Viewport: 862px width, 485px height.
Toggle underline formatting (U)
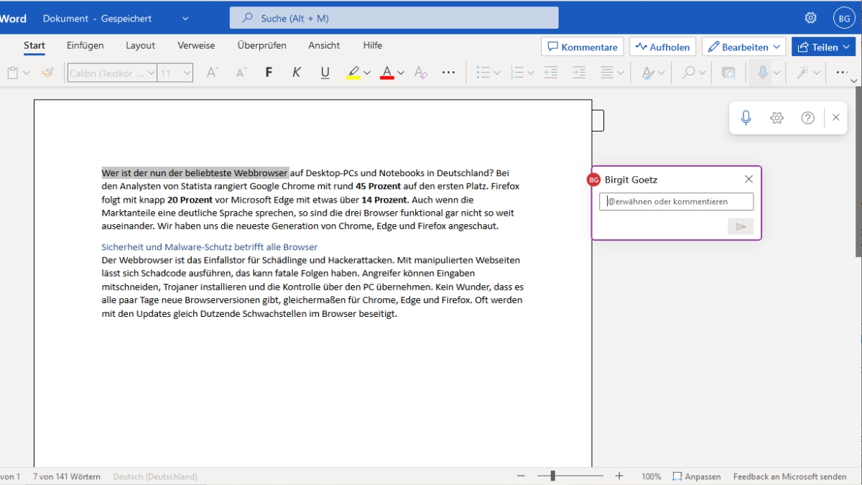pyautogui.click(x=325, y=73)
